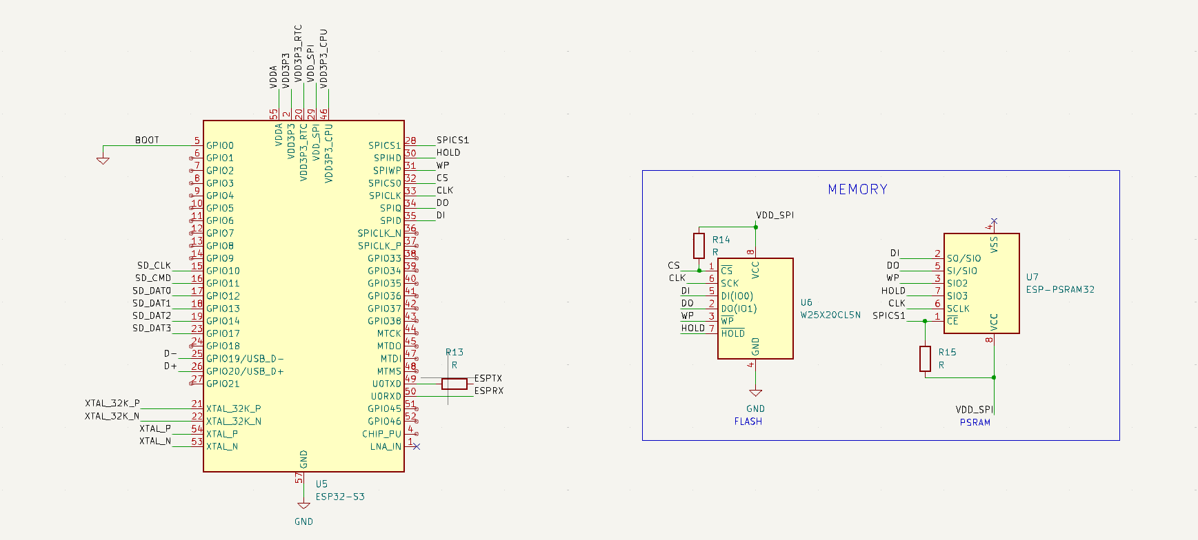1198x540 pixels.
Task: Select the WP label left of U6
Action: [x=688, y=315]
